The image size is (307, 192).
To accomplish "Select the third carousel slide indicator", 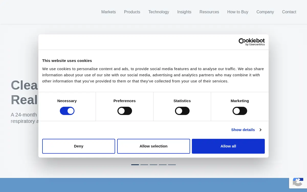I will (153, 165).
